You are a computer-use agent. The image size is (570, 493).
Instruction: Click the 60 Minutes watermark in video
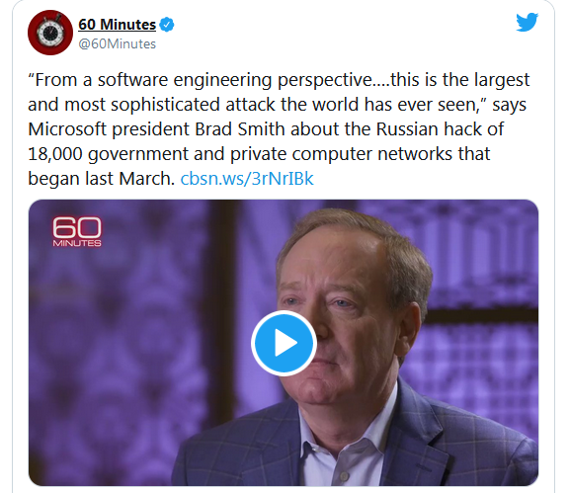pyautogui.click(x=77, y=231)
